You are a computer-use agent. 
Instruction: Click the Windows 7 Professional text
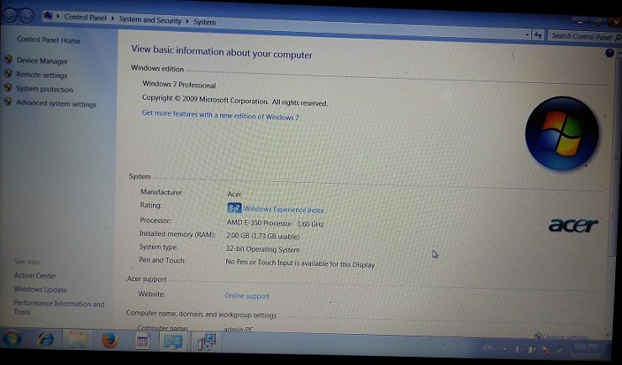point(179,84)
